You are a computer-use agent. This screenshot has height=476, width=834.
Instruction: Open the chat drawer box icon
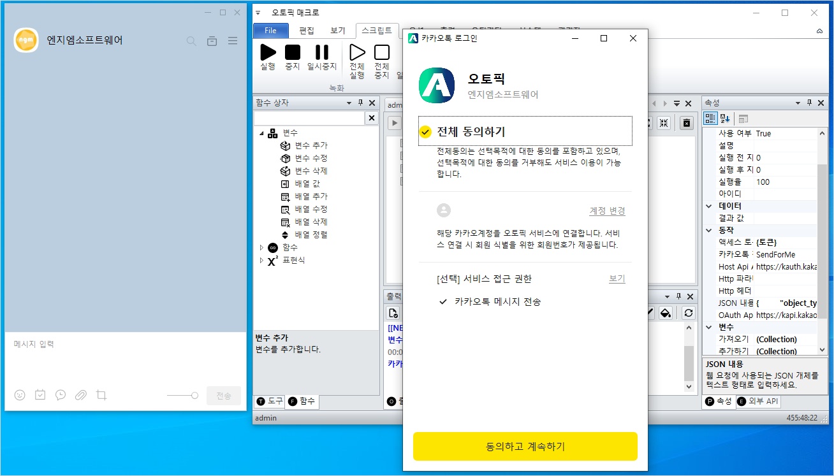212,41
